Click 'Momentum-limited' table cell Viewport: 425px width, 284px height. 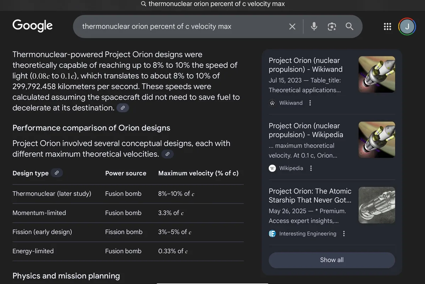click(39, 213)
